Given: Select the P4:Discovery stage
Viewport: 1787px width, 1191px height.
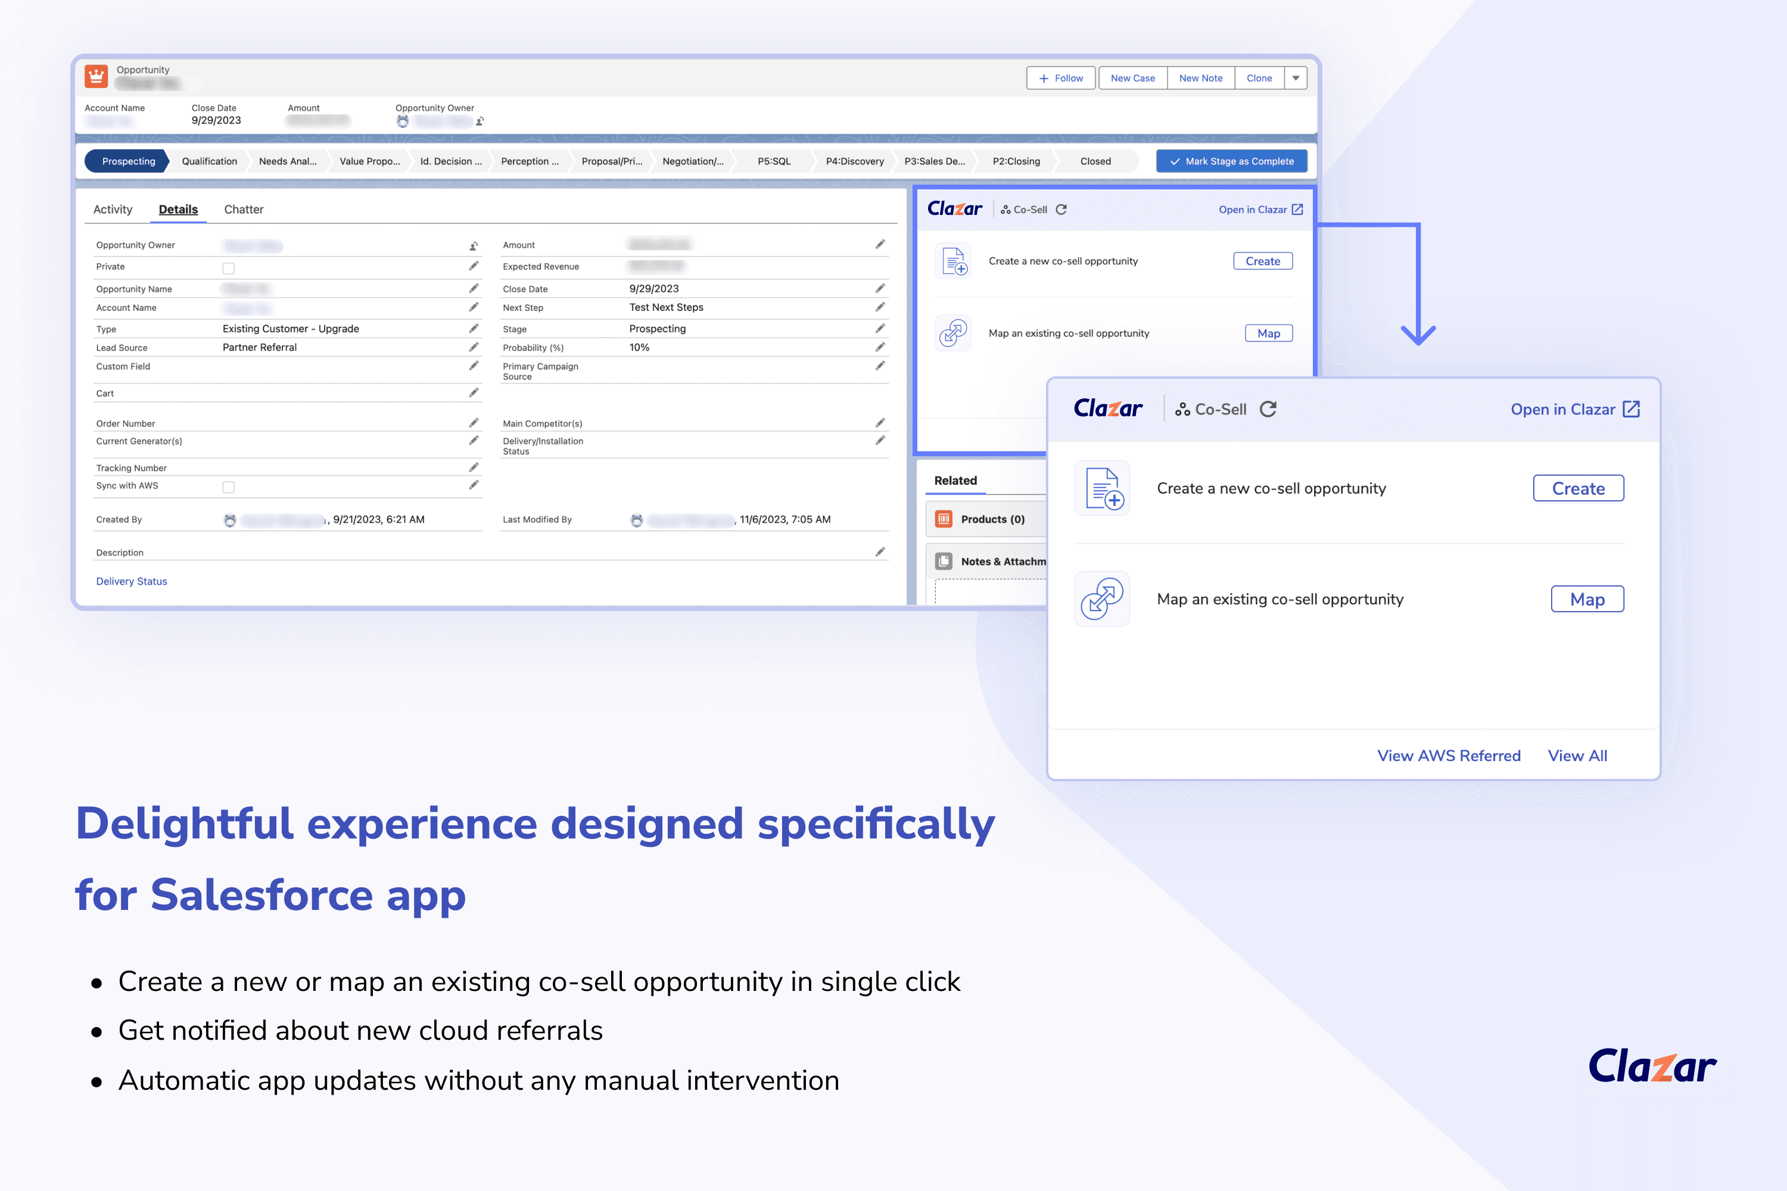Looking at the screenshot, I should pyautogui.click(x=855, y=161).
